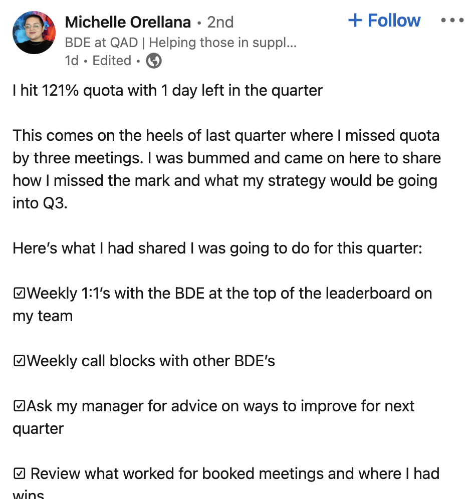Click the "1d" post timestamp
Screen dimensions: 476x499
click(72, 61)
